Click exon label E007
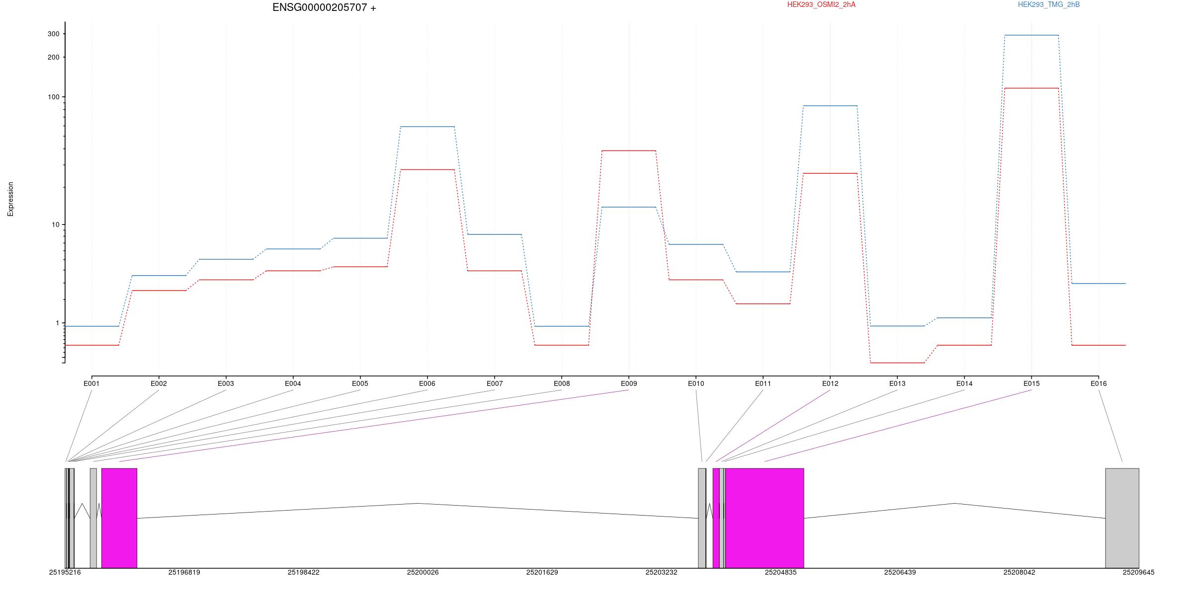The height and width of the screenshot is (596, 1193). pos(495,384)
